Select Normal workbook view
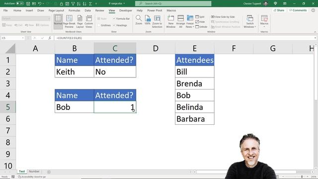Viewport: 318px width, 179px height. point(58,21)
